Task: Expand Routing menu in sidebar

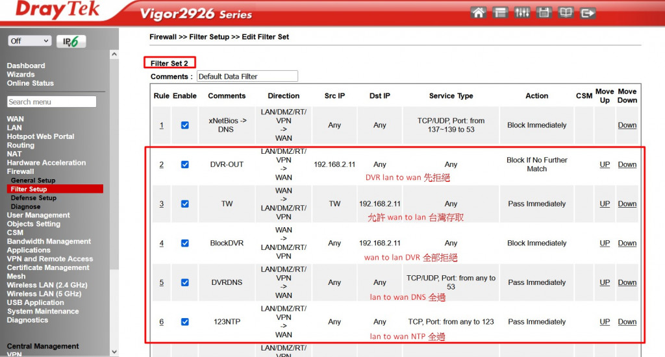Action: (20, 145)
